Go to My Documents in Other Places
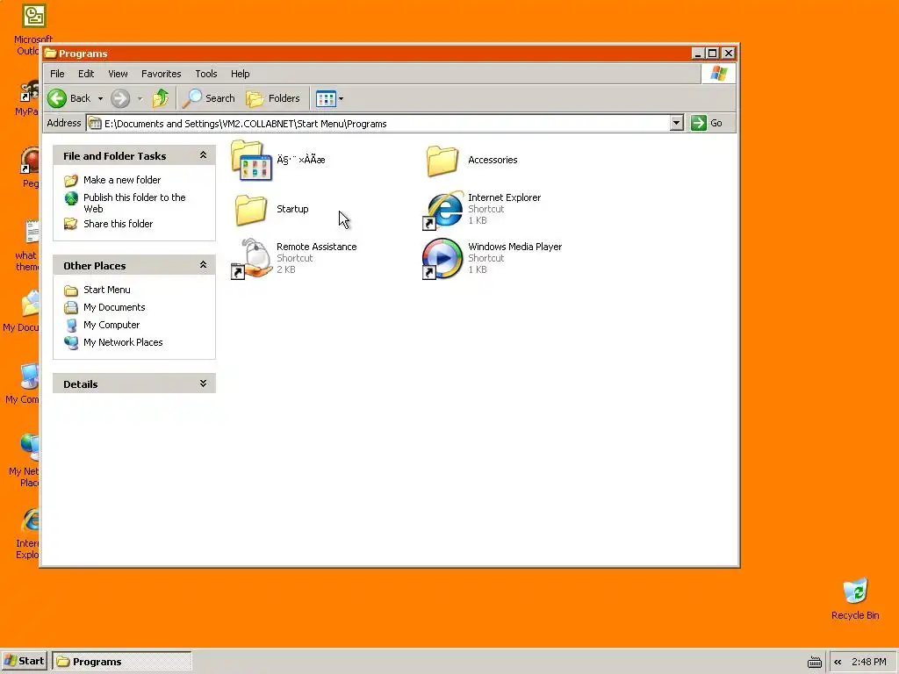Screen dimensions: 899x674 [x=114, y=307]
